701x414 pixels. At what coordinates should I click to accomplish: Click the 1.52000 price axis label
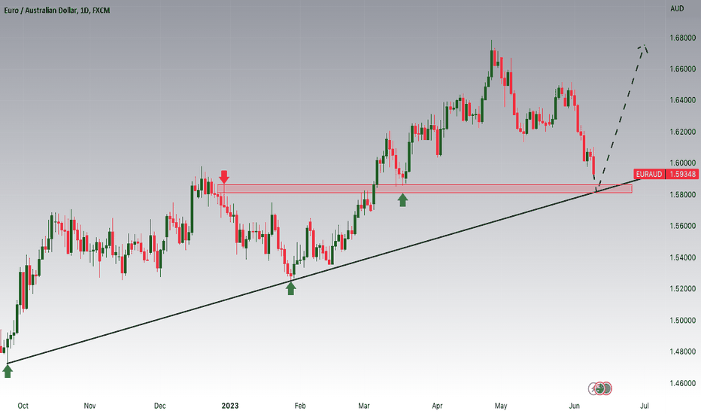[x=682, y=289]
